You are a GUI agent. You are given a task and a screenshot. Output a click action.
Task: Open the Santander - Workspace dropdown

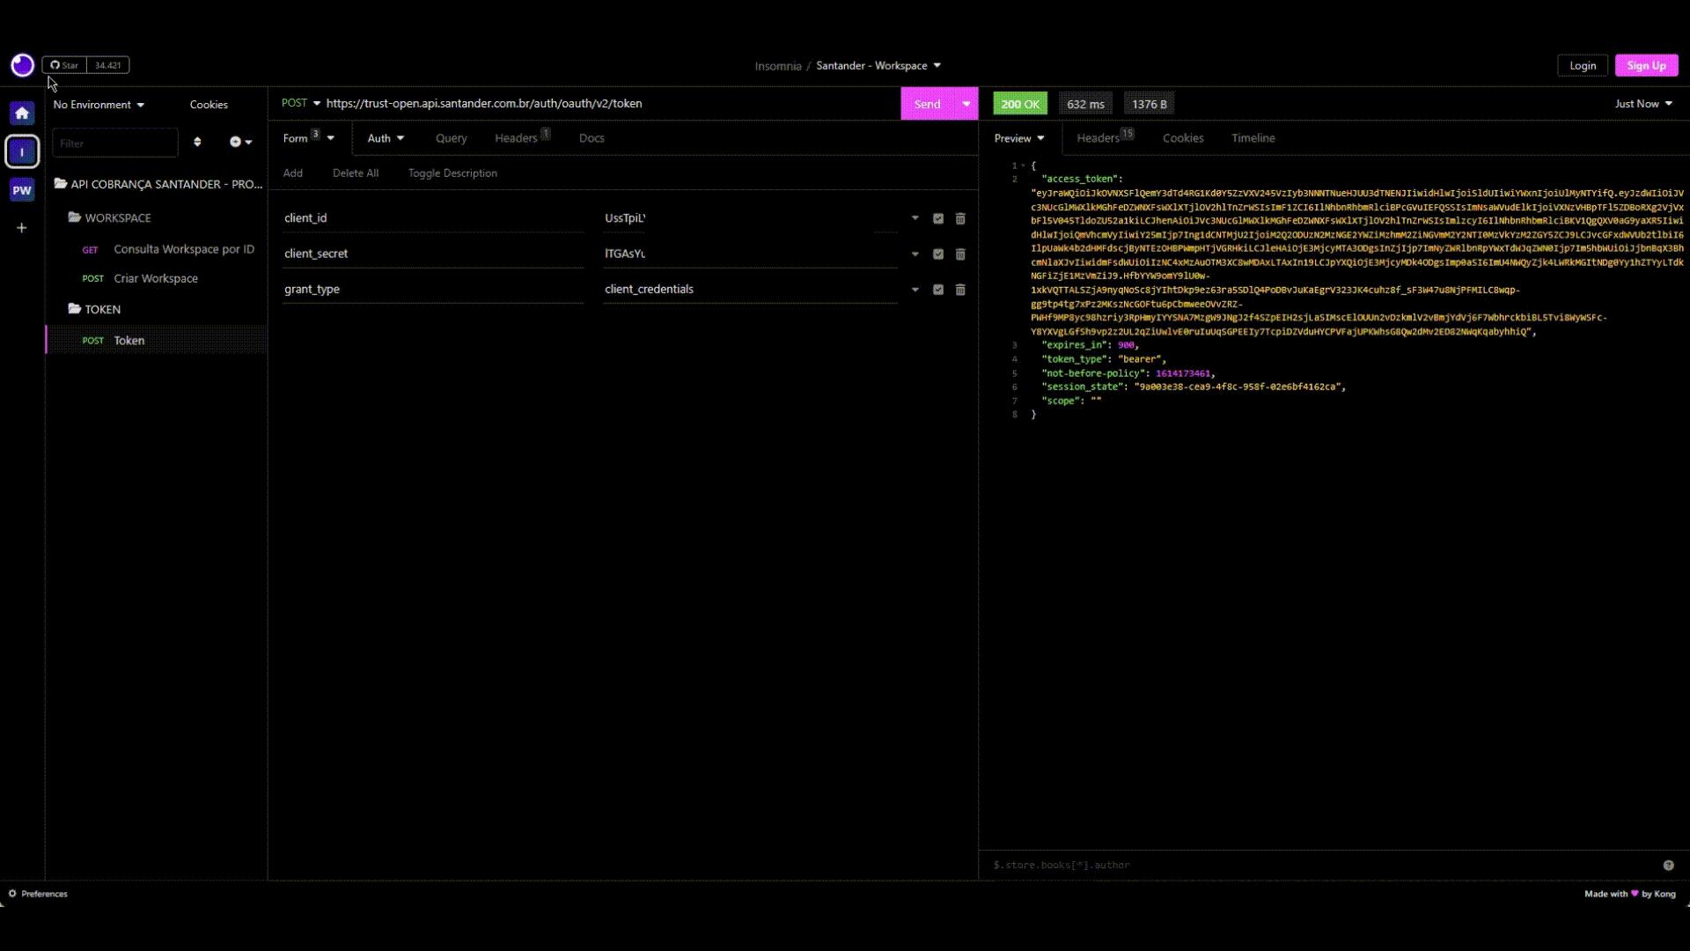click(x=878, y=65)
